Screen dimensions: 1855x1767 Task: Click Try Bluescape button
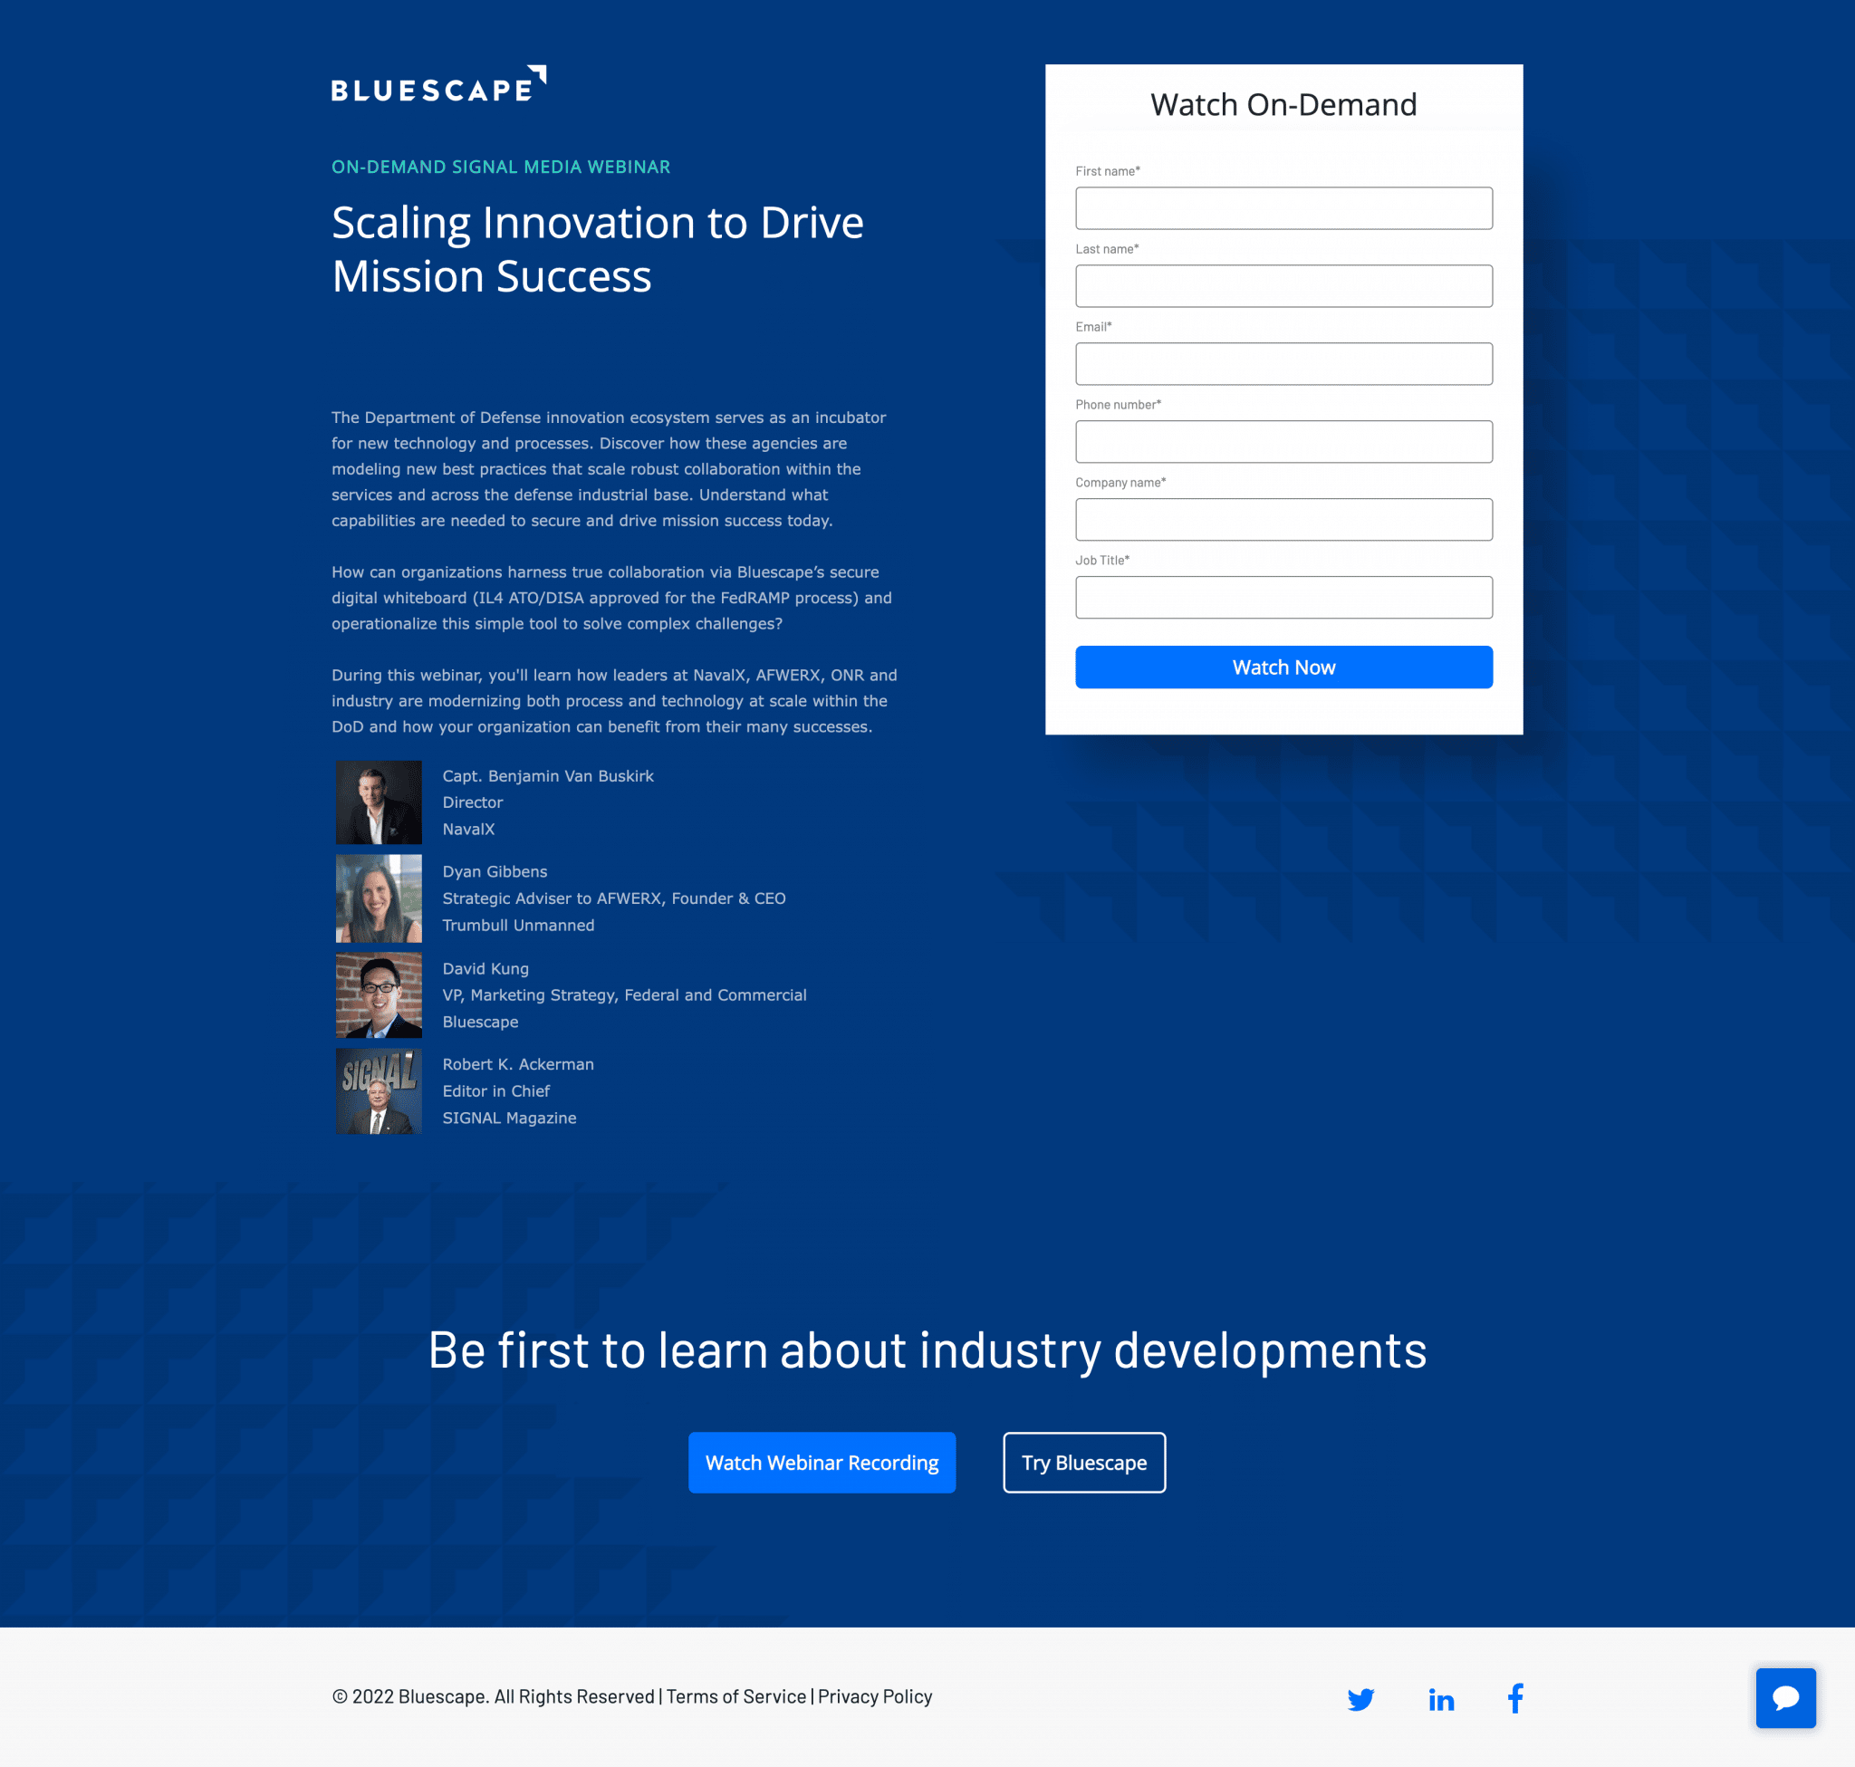tap(1083, 1461)
